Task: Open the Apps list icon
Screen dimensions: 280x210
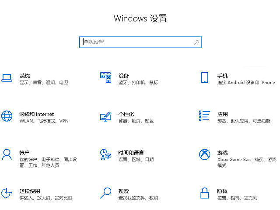Action: tap(204, 115)
